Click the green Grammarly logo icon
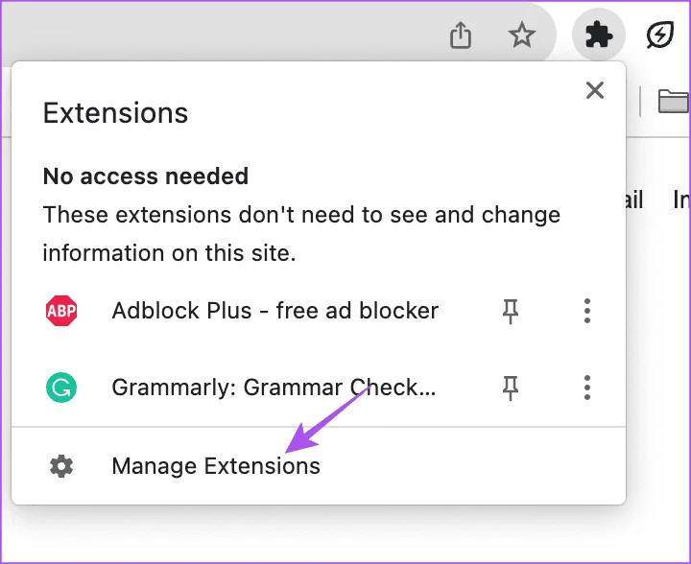The height and width of the screenshot is (564, 691). click(61, 388)
